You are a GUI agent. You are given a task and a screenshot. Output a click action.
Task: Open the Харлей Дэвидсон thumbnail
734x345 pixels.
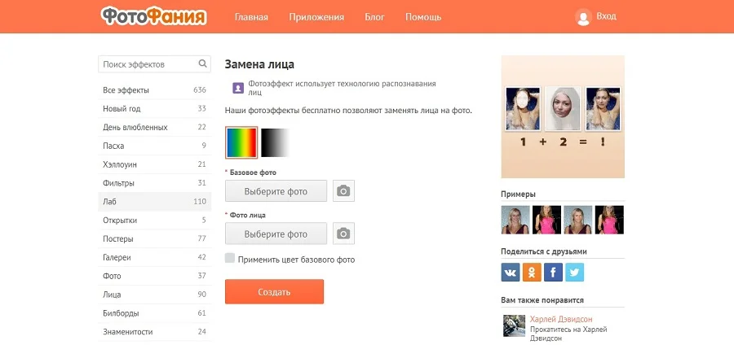[514, 325]
